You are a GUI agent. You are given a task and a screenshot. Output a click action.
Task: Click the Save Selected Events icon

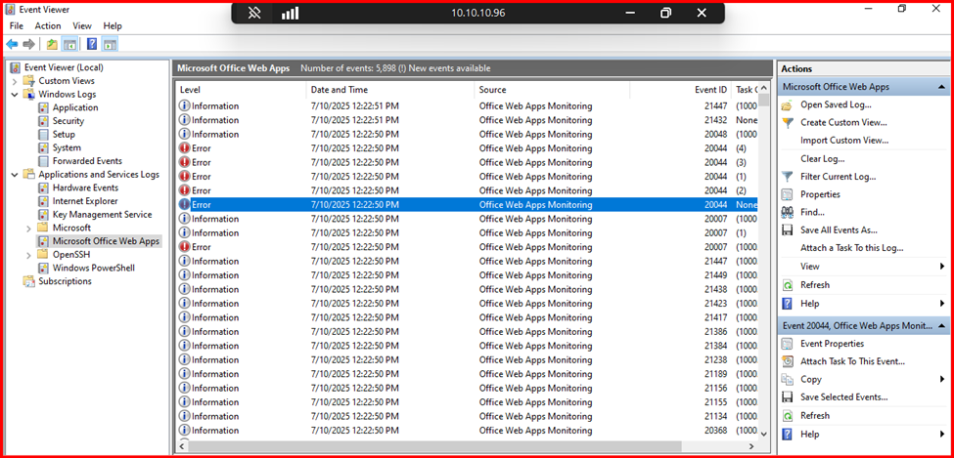coord(788,397)
